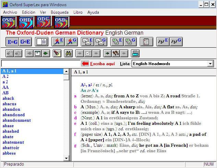This screenshot has width=217, height=168.
Task: Click the flashlight search icon
Action: click(x=57, y=53)
